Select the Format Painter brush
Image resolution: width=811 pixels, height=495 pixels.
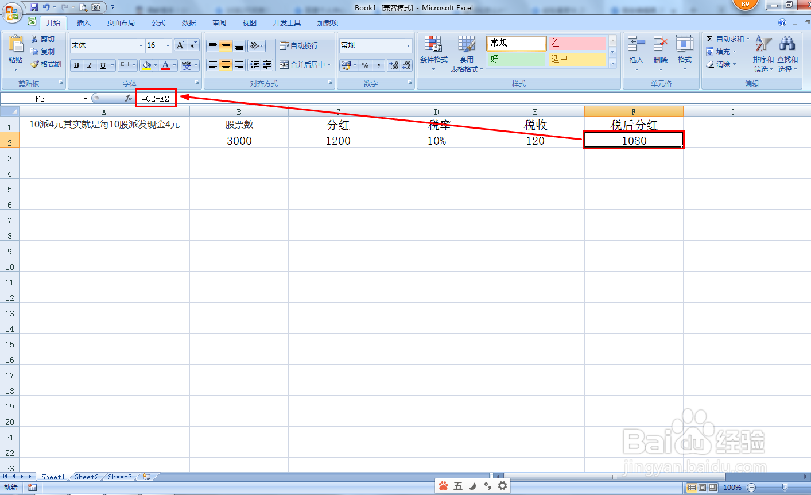[x=34, y=64]
